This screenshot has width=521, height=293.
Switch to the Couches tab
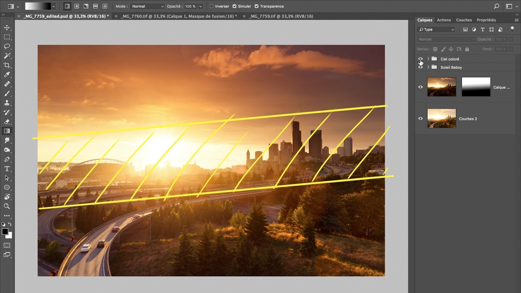[x=464, y=20]
